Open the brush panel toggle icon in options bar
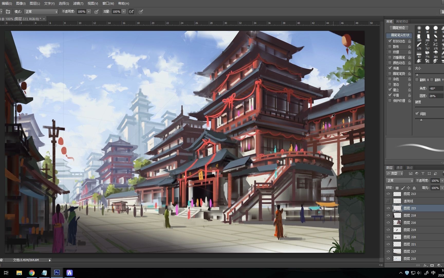The width and height of the screenshot is (444, 278). (8, 12)
